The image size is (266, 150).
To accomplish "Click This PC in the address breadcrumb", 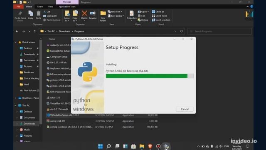I will 51,31.
